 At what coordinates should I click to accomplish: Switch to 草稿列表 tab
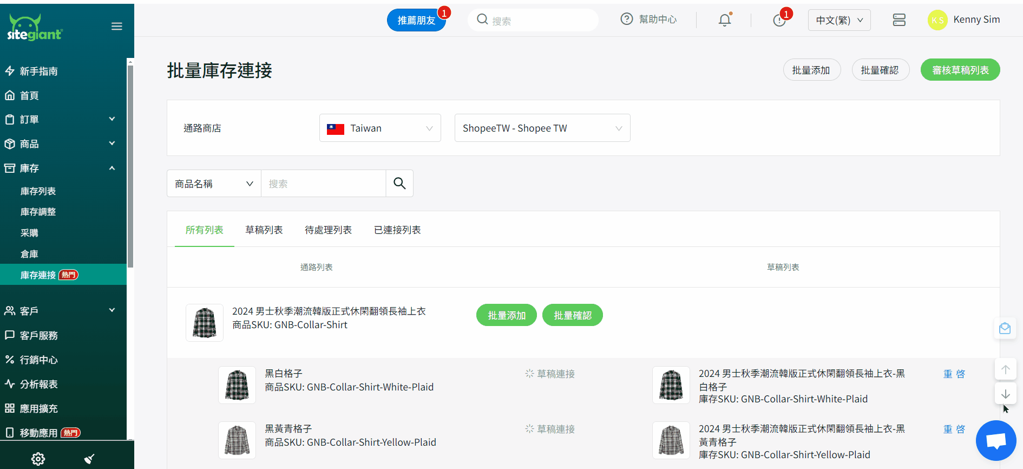264,230
